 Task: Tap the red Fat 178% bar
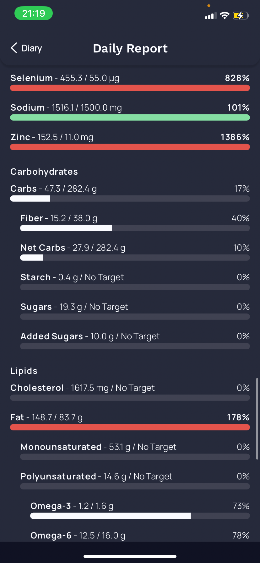130,427
